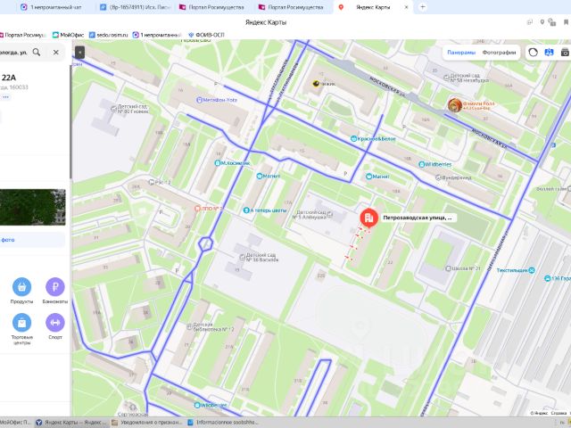Click the red building pin of Петрозаводская улица
This screenshot has height=428, width=571.
click(368, 218)
